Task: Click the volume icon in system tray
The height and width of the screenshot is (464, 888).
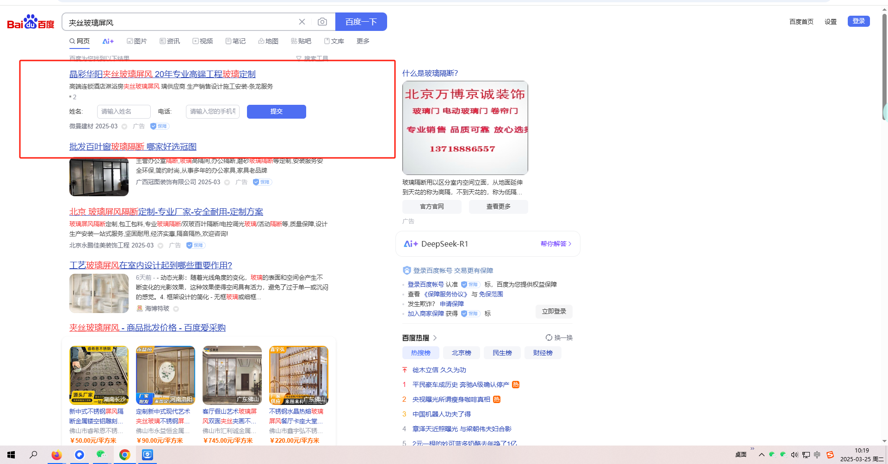Action: click(795, 455)
